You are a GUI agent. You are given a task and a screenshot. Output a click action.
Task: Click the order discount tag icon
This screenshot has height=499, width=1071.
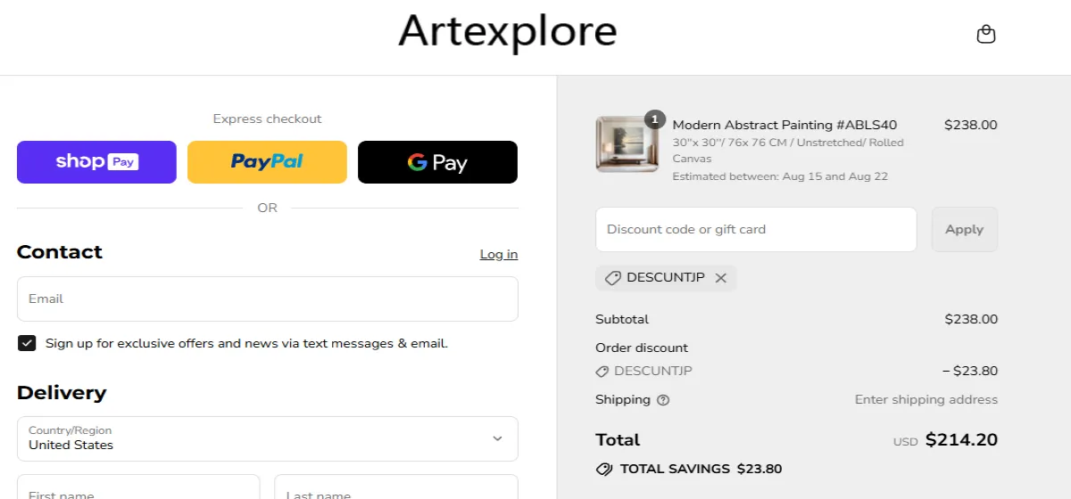602,372
